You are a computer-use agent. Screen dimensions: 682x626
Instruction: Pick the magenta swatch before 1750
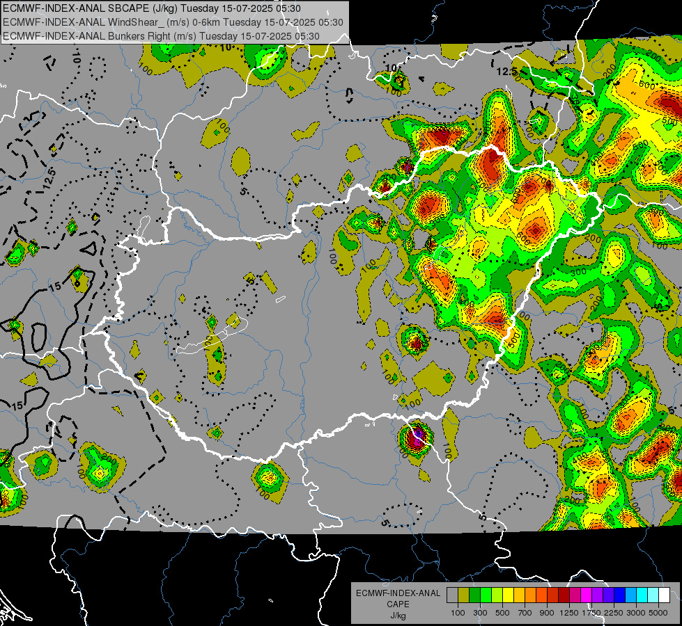(x=587, y=595)
